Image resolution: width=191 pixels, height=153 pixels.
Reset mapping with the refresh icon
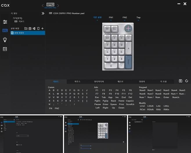pyautogui.click(x=186, y=81)
